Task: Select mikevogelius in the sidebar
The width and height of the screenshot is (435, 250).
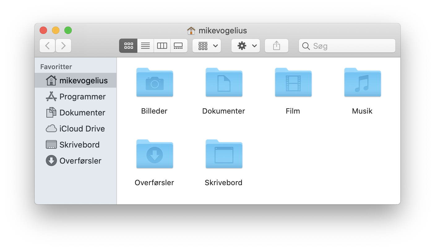Action: (76, 81)
